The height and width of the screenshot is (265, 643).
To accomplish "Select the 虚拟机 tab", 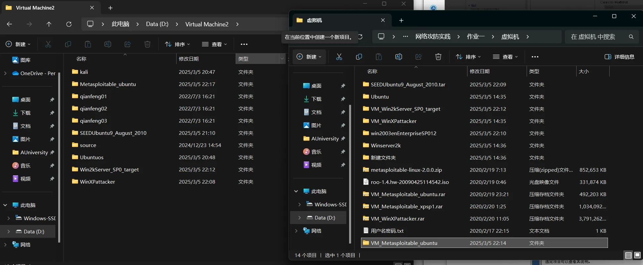I will [x=342, y=20].
